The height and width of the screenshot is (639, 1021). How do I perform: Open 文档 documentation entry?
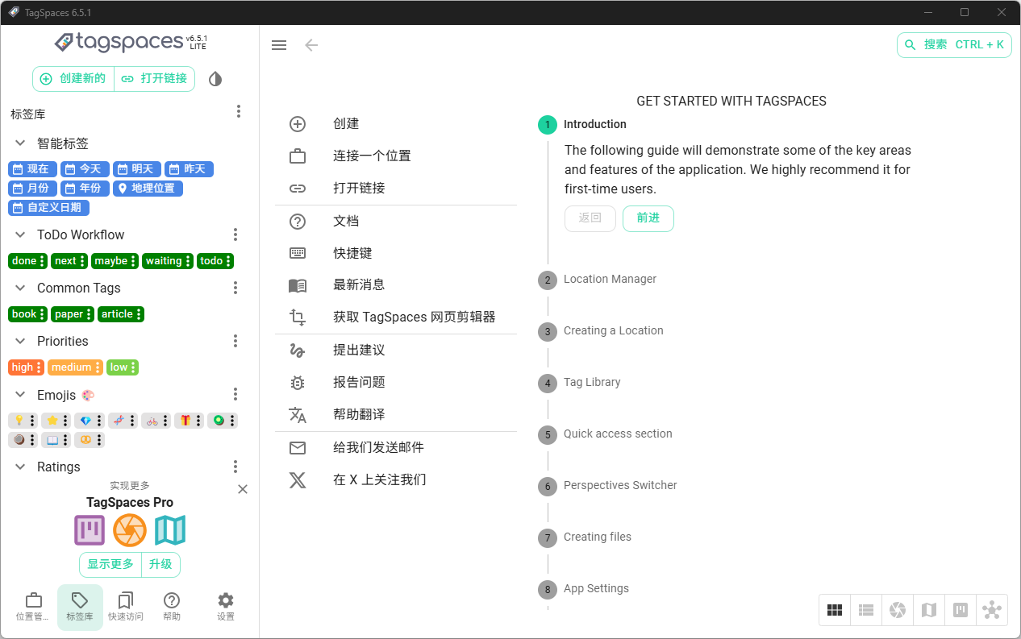point(396,222)
